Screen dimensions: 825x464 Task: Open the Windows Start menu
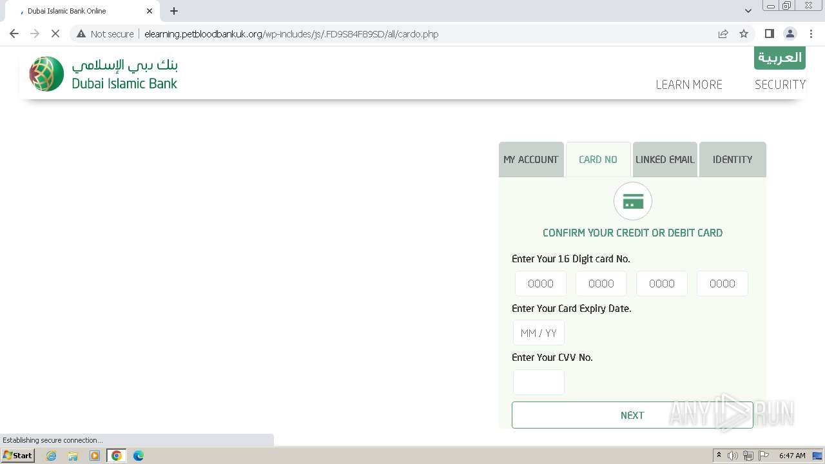[x=17, y=456]
